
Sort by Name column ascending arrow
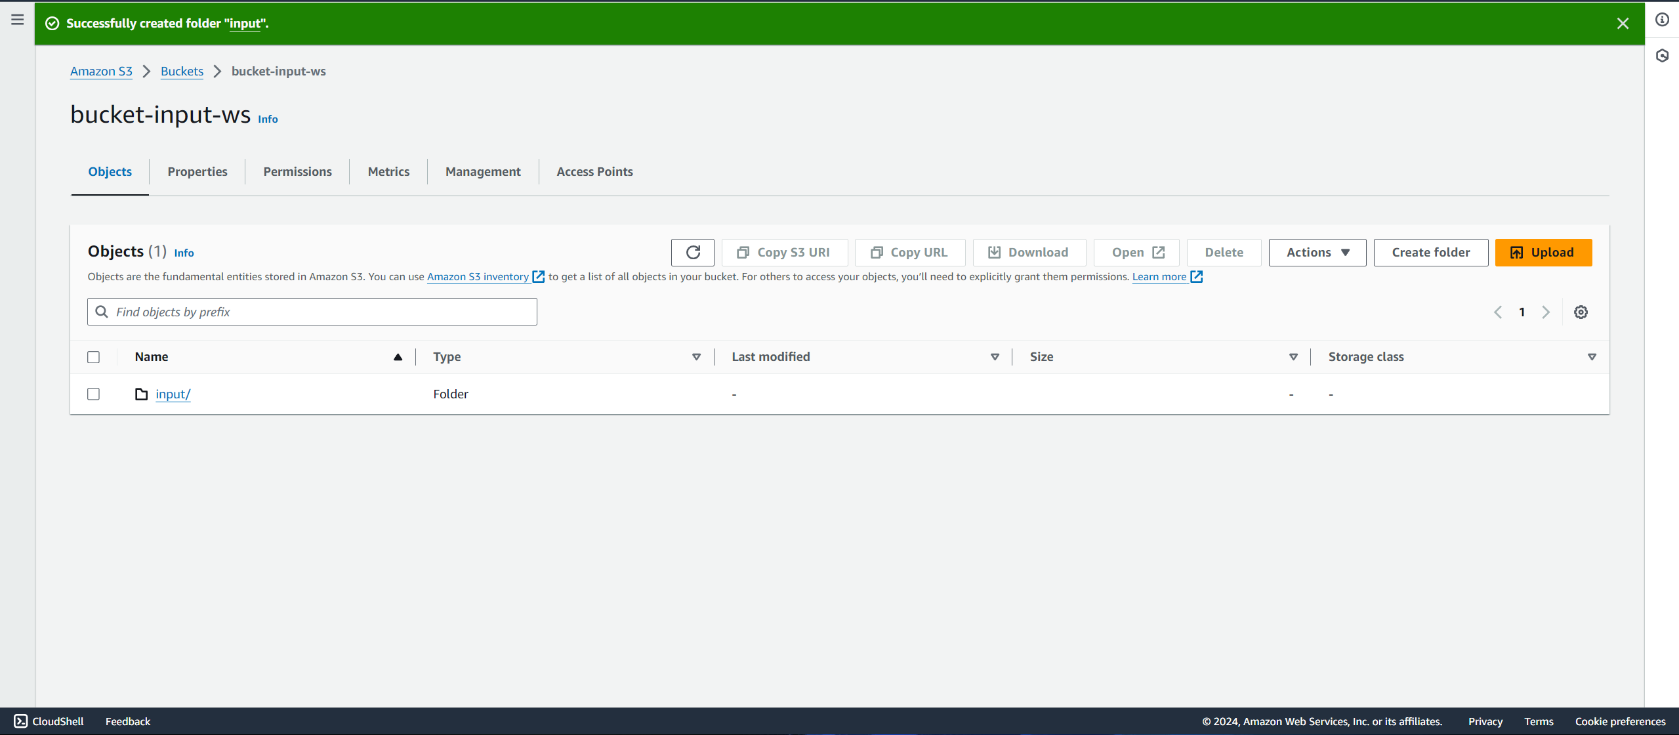pos(398,357)
